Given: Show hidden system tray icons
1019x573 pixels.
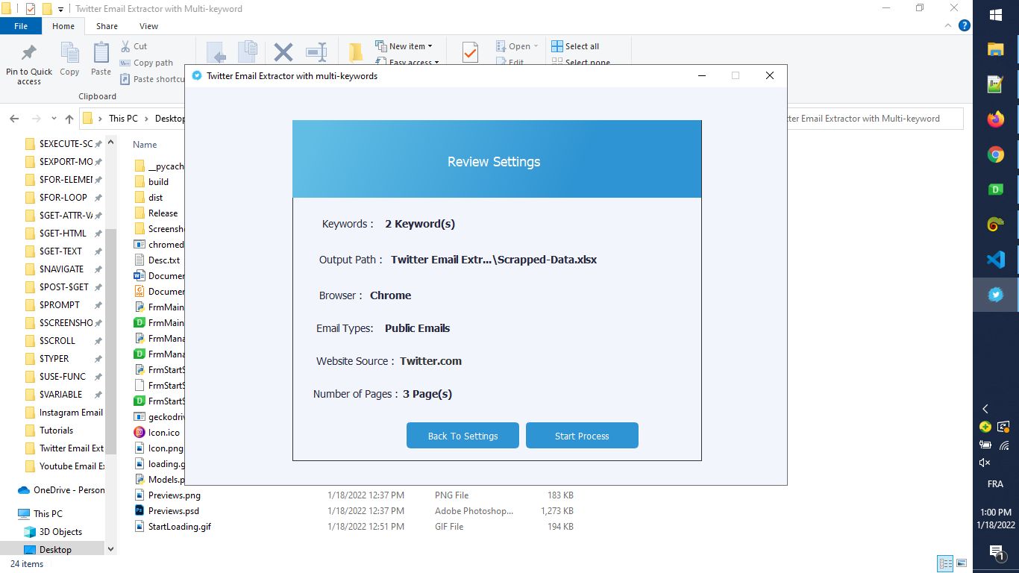Looking at the screenshot, I should click(x=985, y=409).
